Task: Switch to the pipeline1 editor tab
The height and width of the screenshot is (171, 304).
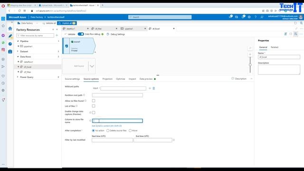Action: pos(129,28)
